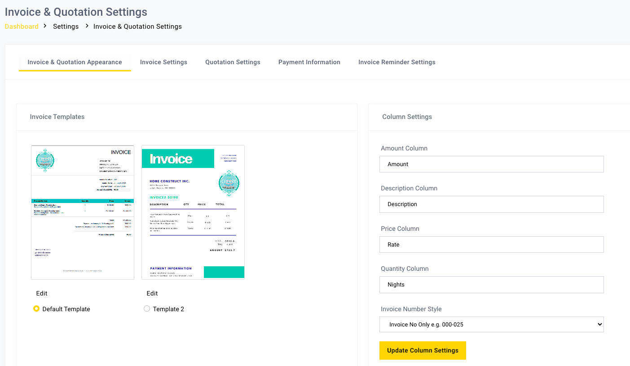Select the Description Column text field

tap(491, 204)
